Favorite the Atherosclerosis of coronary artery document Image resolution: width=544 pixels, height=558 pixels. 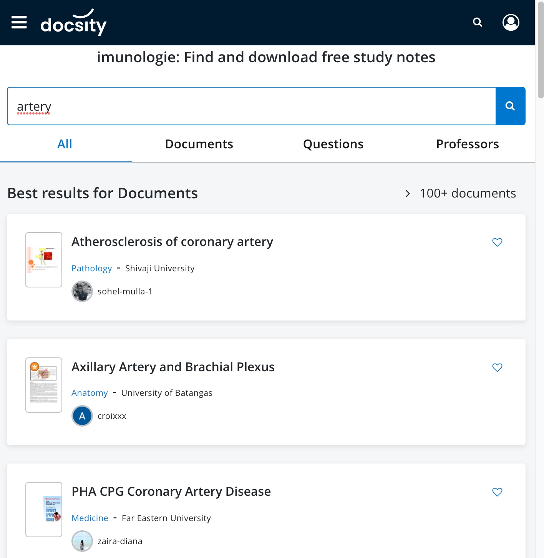(x=497, y=242)
